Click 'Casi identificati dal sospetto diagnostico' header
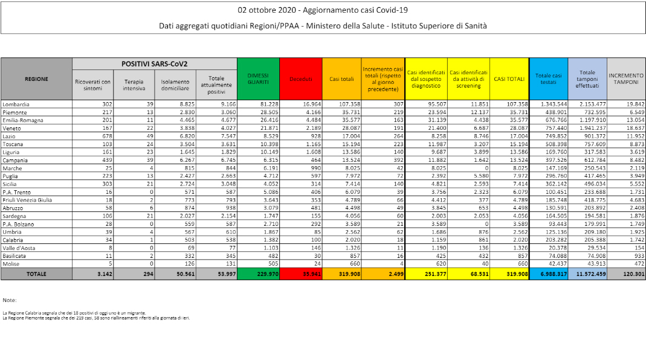The width and height of the screenshot is (646, 337). [x=426, y=79]
